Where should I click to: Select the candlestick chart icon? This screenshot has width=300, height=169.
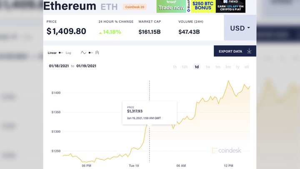pos(97,52)
